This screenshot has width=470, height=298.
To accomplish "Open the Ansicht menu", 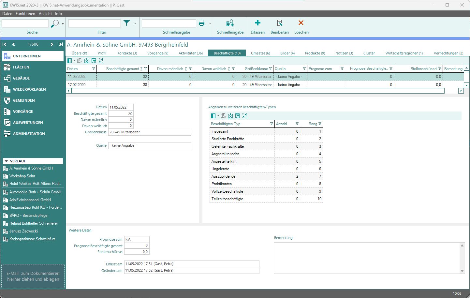I will (x=45, y=14).
